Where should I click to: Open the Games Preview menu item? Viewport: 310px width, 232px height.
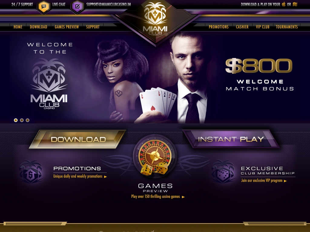point(67,27)
